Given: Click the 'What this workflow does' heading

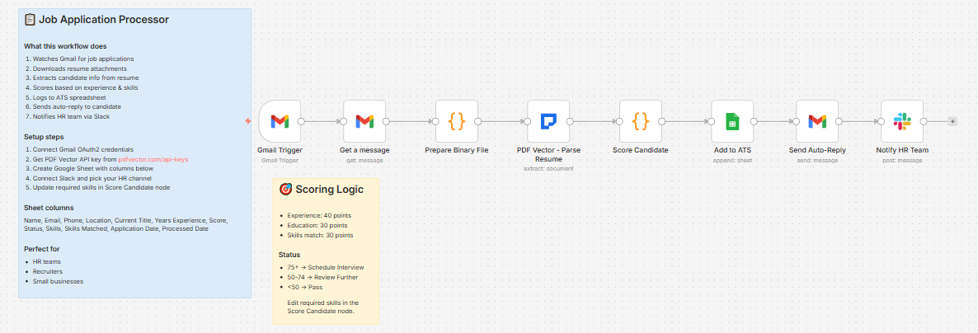Looking at the screenshot, I should [65, 46].
